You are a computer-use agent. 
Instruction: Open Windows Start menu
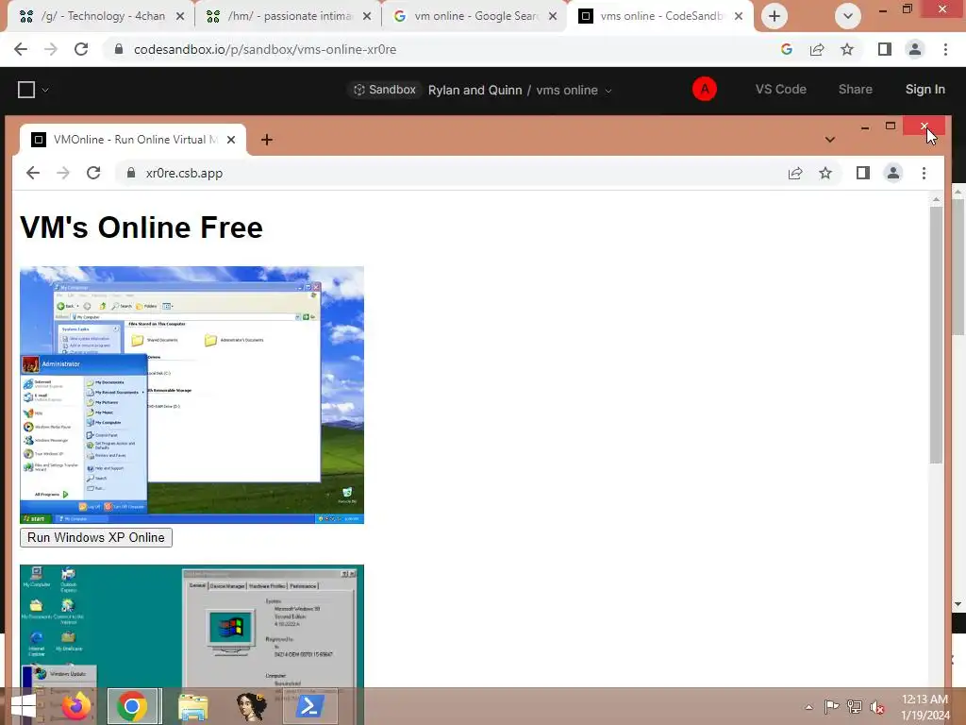[x=23, y=706]
